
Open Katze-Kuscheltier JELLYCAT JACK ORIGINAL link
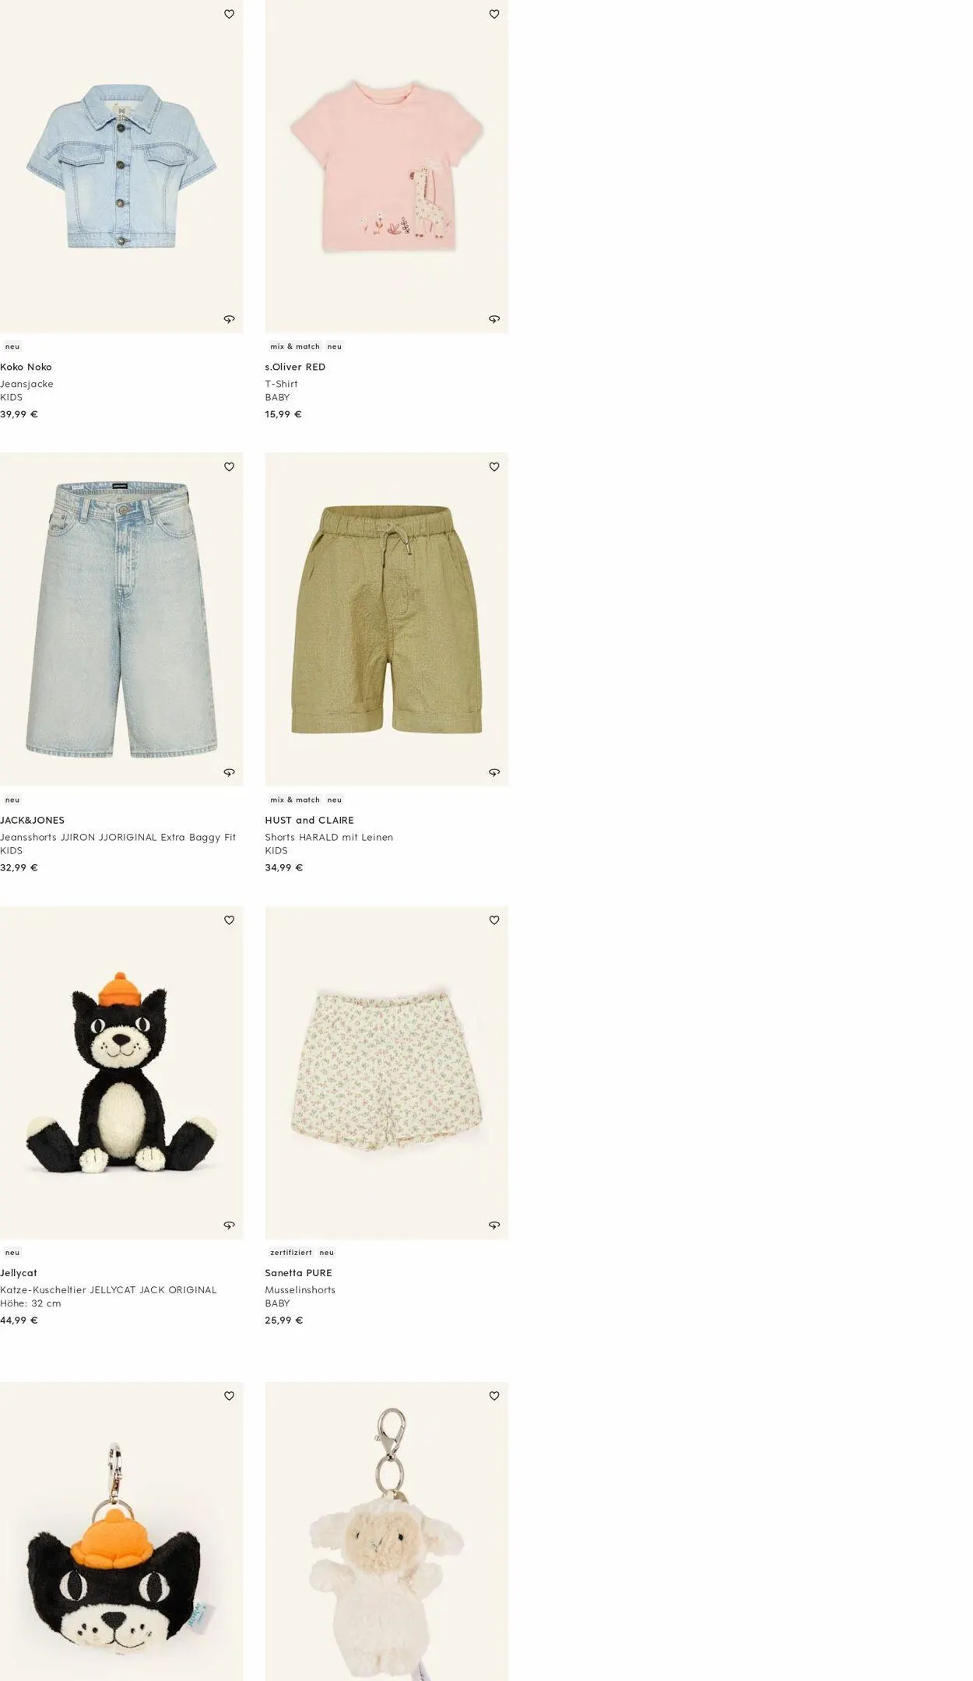[108, 1290]
